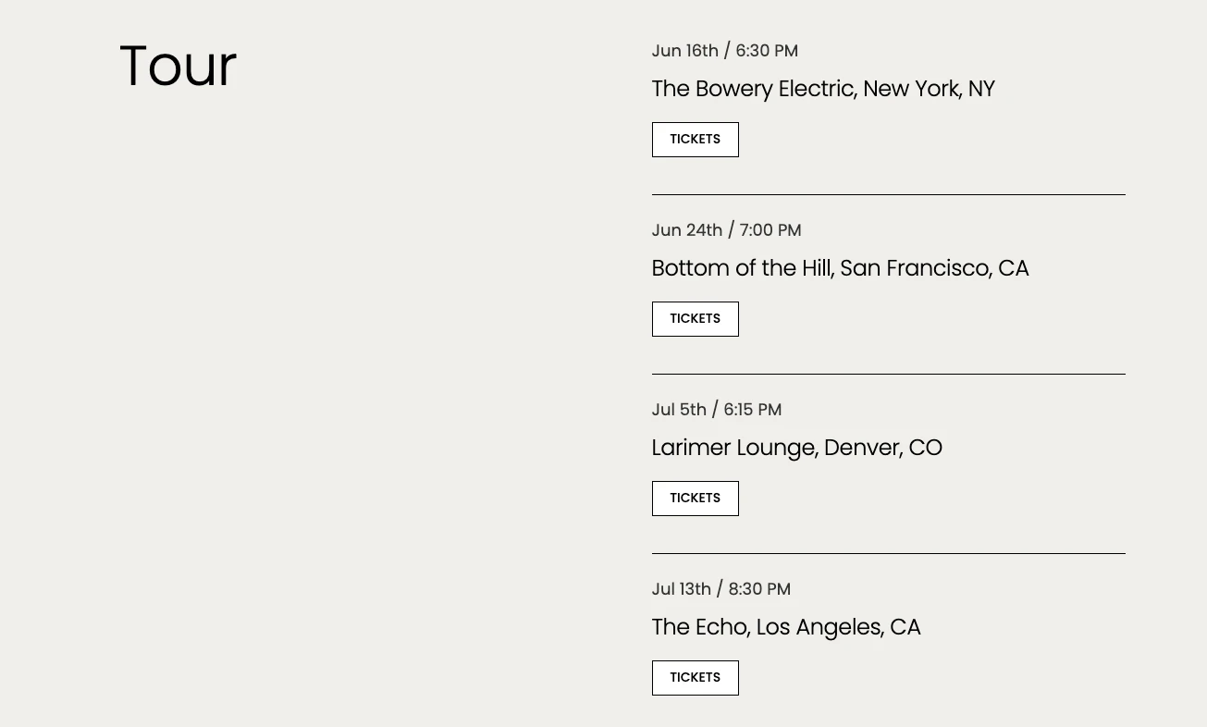This screenshot has height=727, width=1207.
Task: Select the "Los Angeles, CA" city text
Action: (x=838, y=627)
